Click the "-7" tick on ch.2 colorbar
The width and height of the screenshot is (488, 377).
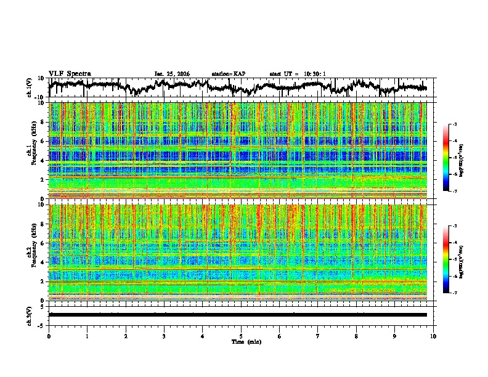pos(455,293)
